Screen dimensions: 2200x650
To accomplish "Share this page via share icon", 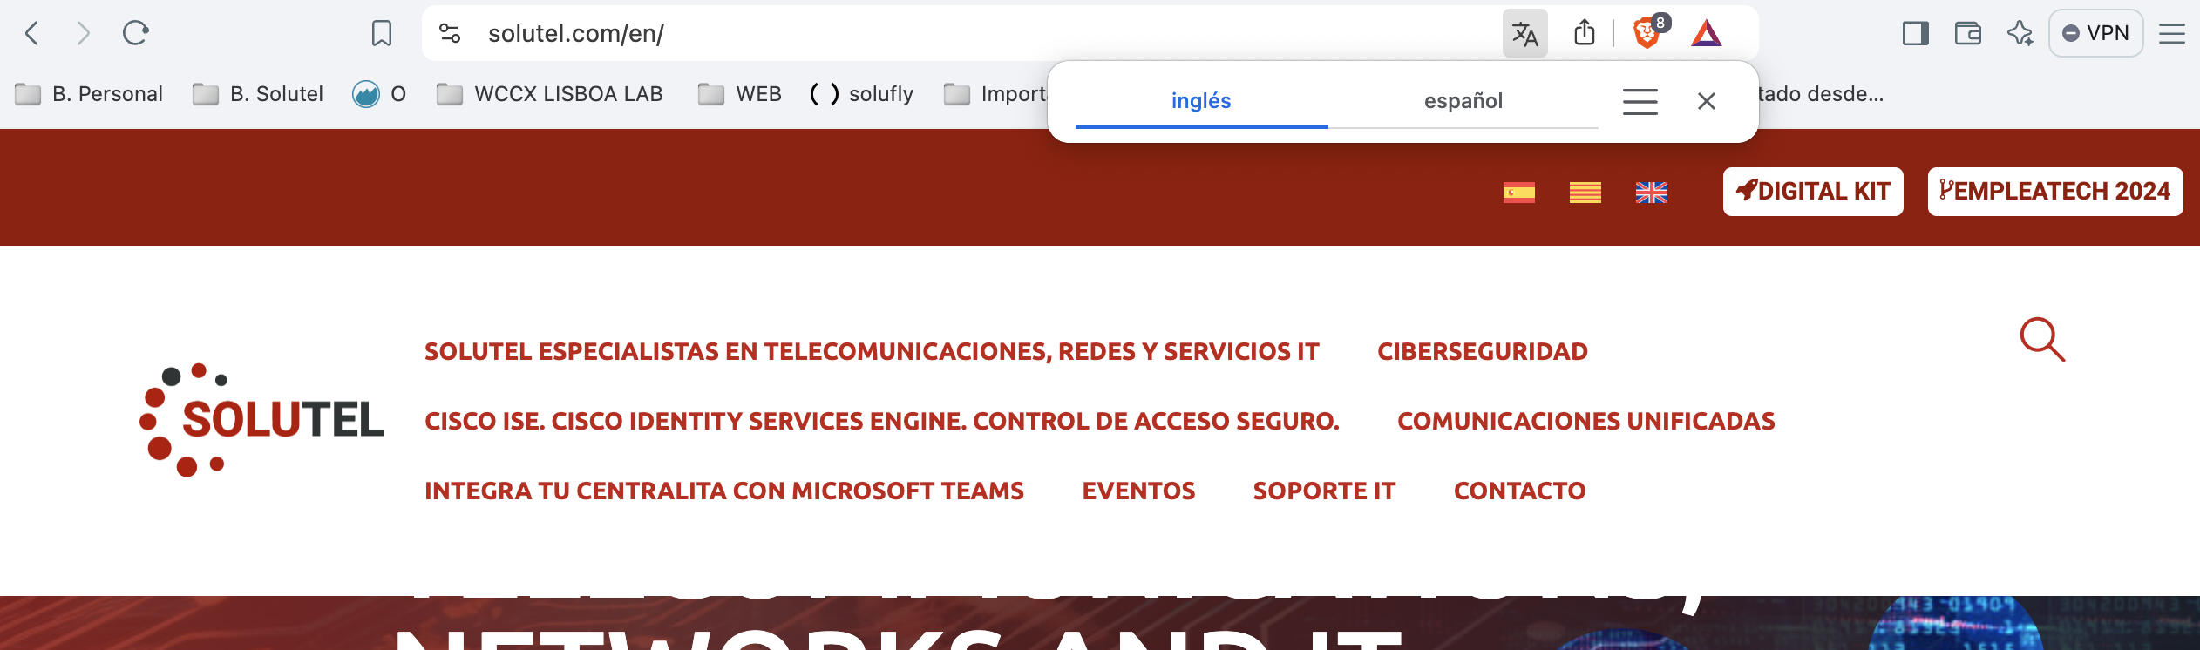I will [x=1585, y=33].
